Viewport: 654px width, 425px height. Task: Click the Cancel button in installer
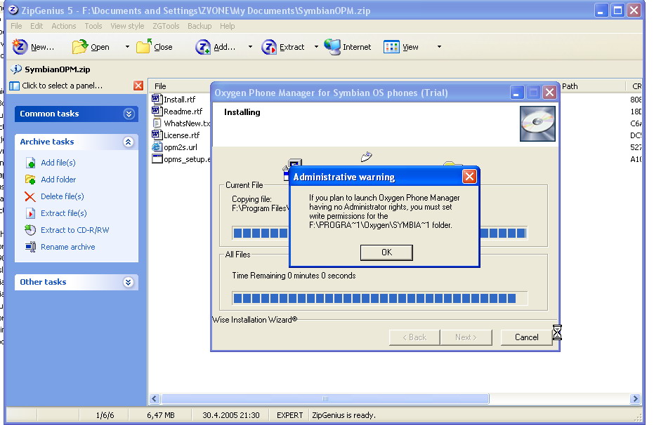[x=526, y=337]
